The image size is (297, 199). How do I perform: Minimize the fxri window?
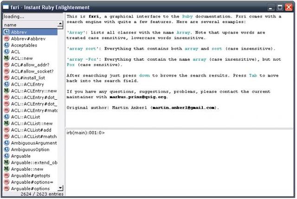[271, 7]
